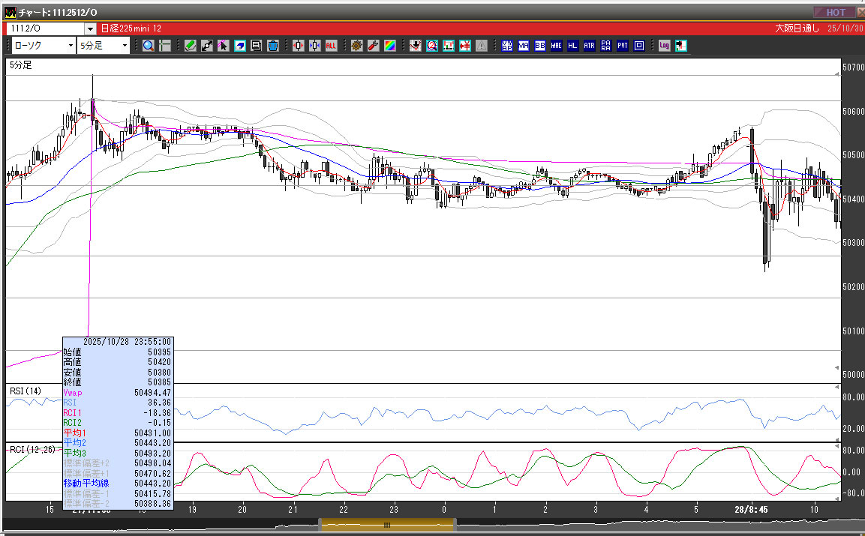Open the wrench settings tool
The width and height of the screenshot is (865, 536).
(x=373, y=46)
